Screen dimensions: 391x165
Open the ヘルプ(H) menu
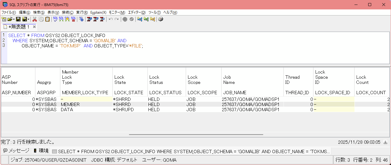click(x=170, y=12)
